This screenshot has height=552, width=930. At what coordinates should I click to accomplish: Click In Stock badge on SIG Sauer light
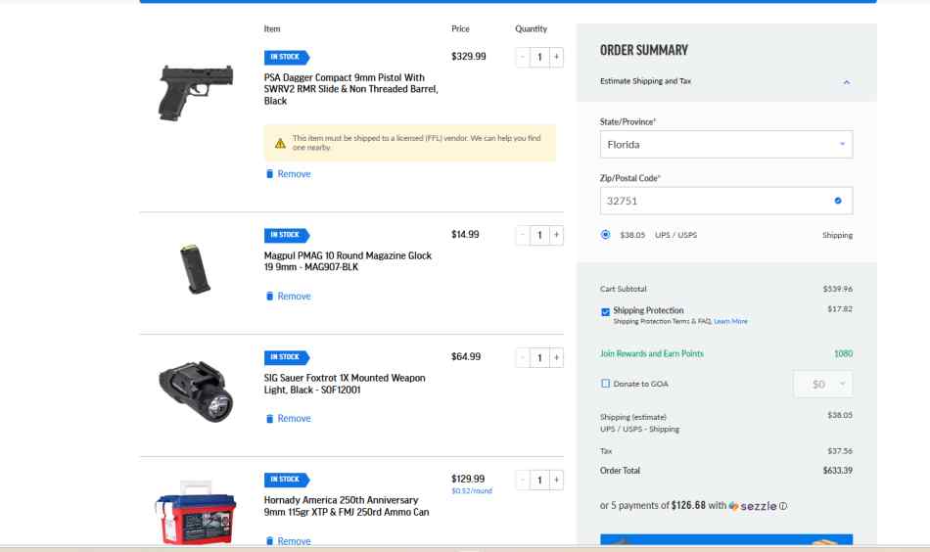(287, 357)
